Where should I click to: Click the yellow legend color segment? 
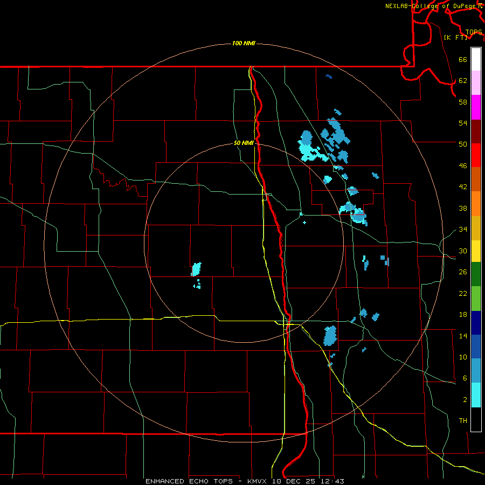tap(476, 251)
